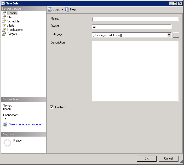Go to the Schedules page
Screen dimensions: 184x165
[14, 21]
